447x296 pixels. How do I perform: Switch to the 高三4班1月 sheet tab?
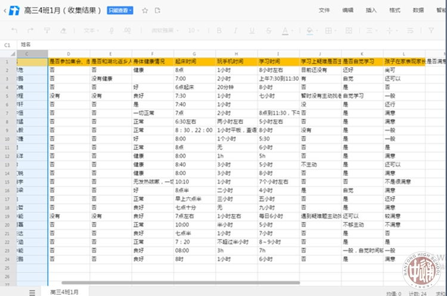(x=64, y=291)
